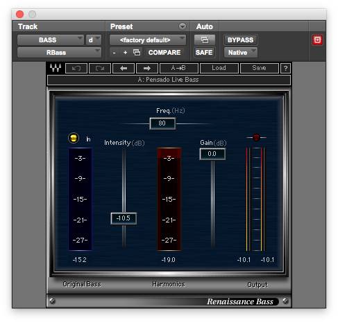Click the Harmonics peak value -19.0
Screen dimensions: 338x323
tap(169, 260)
